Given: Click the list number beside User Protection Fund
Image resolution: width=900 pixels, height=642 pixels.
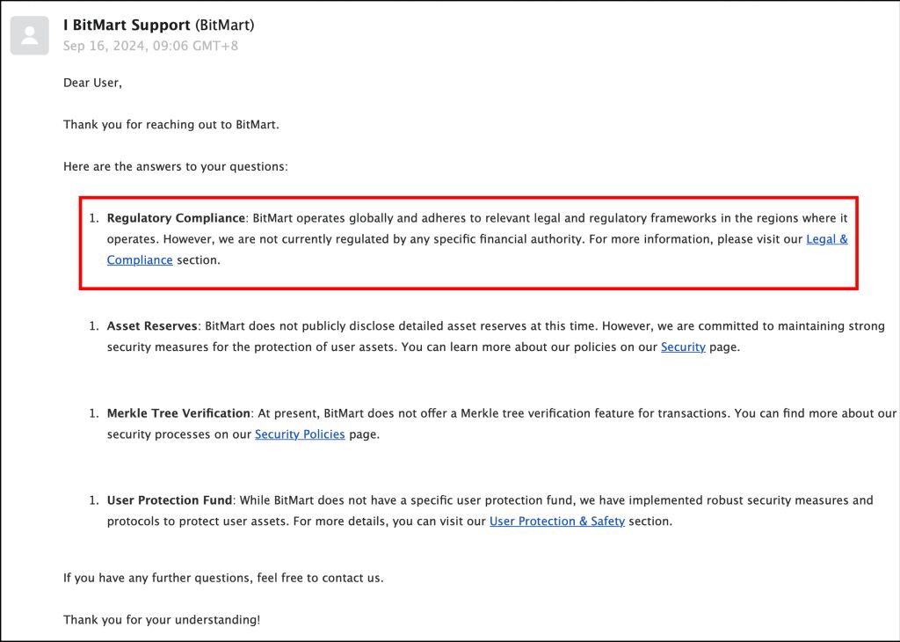Looking at the screenshot, I should pos(94,500).
